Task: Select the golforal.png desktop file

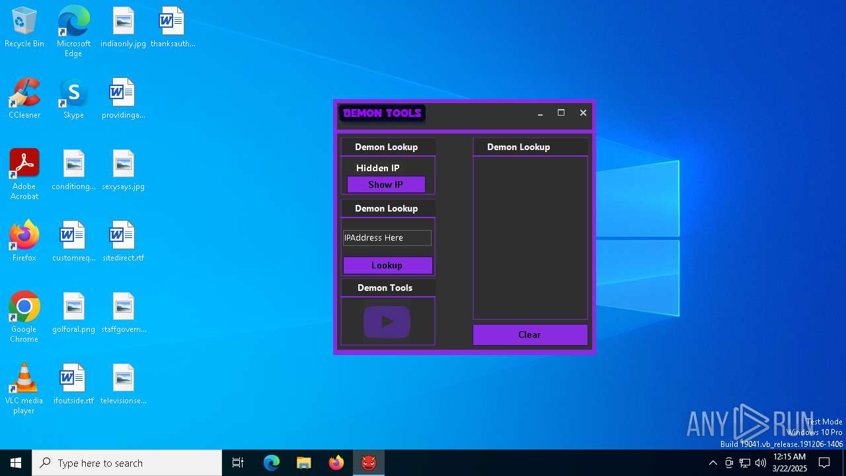Action: coord(73,313)
